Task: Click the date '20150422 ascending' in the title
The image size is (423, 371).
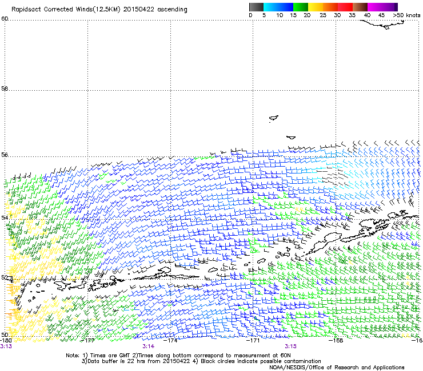Action: coord(155,10)
